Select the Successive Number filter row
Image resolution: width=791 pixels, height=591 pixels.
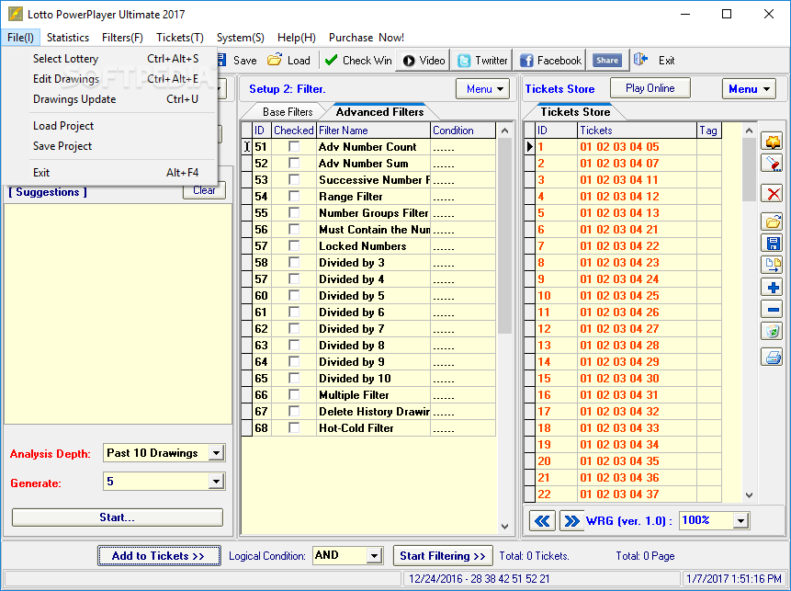coord(368,179)
